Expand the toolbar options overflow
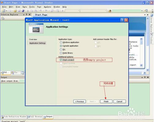This screenshot has width=154, height=122. (152, 11)
